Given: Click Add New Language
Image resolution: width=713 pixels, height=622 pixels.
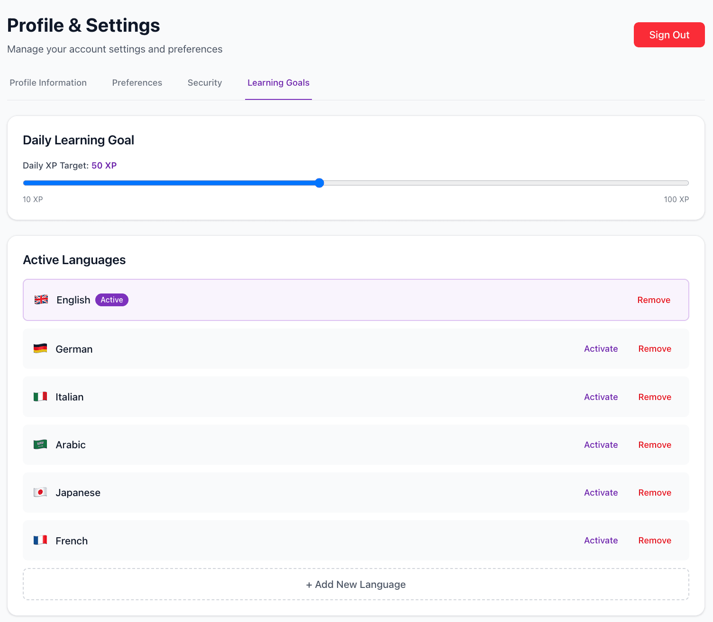Looking at the screenshot, I should pyautogui.click(x=356, y=584).
